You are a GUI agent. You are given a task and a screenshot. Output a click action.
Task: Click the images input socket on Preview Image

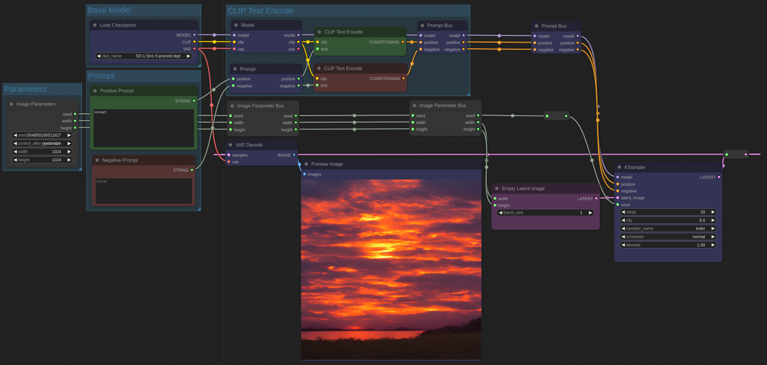(304, 174)
